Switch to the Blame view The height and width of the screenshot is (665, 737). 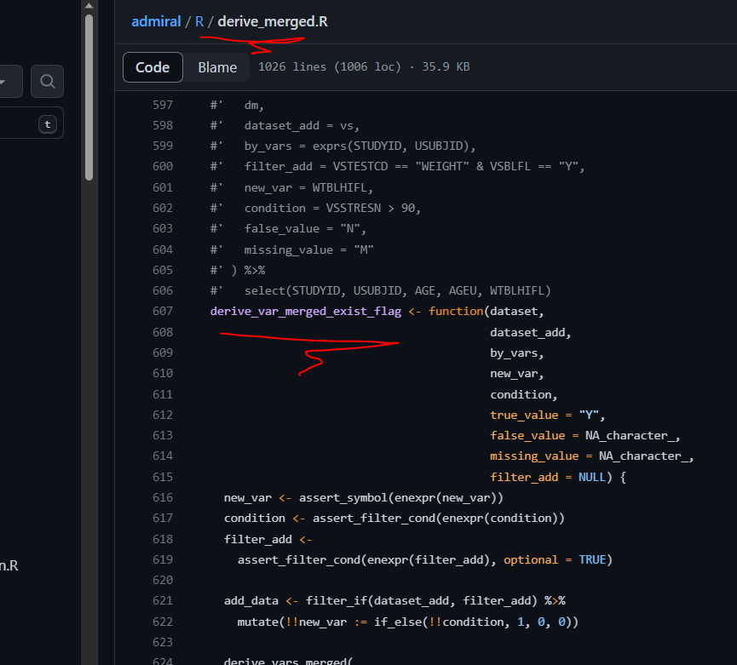point(217,66)
